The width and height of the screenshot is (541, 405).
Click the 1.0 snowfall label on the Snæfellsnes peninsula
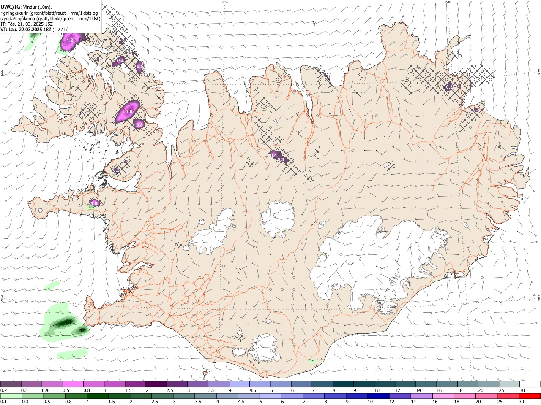[95, 203]
